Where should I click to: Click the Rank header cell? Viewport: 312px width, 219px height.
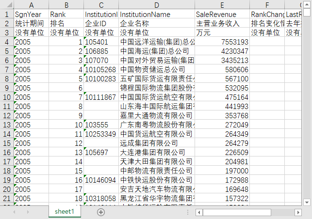pyautogui.click(x=66, y=14)
